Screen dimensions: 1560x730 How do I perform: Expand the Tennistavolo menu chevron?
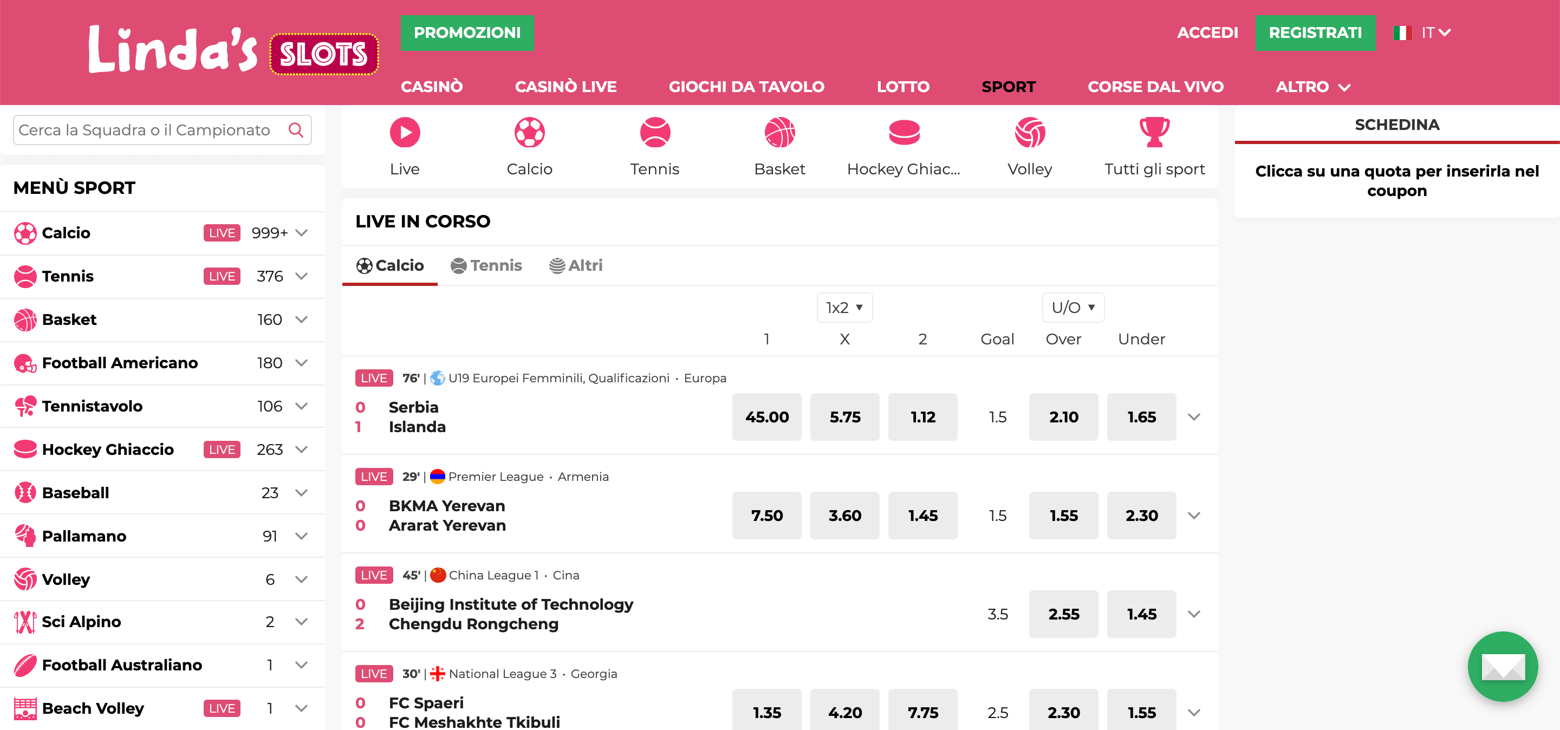tap(301, 406)
